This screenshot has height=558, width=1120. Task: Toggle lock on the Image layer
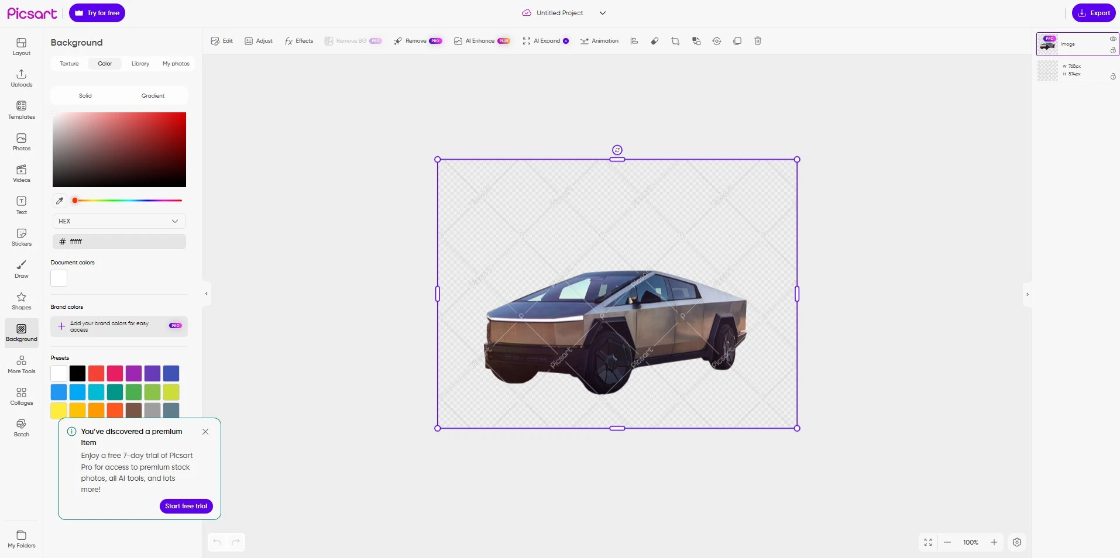tap(1113, 50)
